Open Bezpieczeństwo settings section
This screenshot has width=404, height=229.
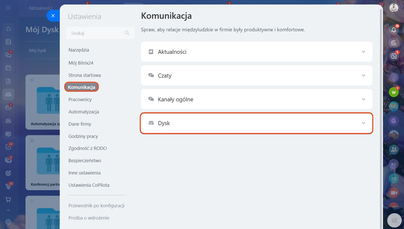pyautogui.click(x=85, y=160)
